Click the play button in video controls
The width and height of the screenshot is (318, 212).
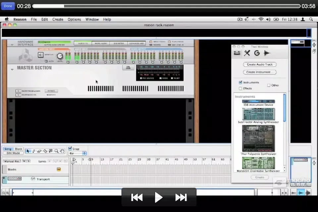point(158,197)
